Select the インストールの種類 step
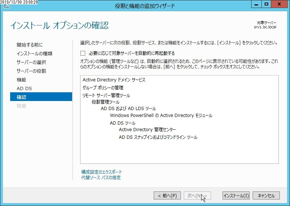 tap(34, 53)
